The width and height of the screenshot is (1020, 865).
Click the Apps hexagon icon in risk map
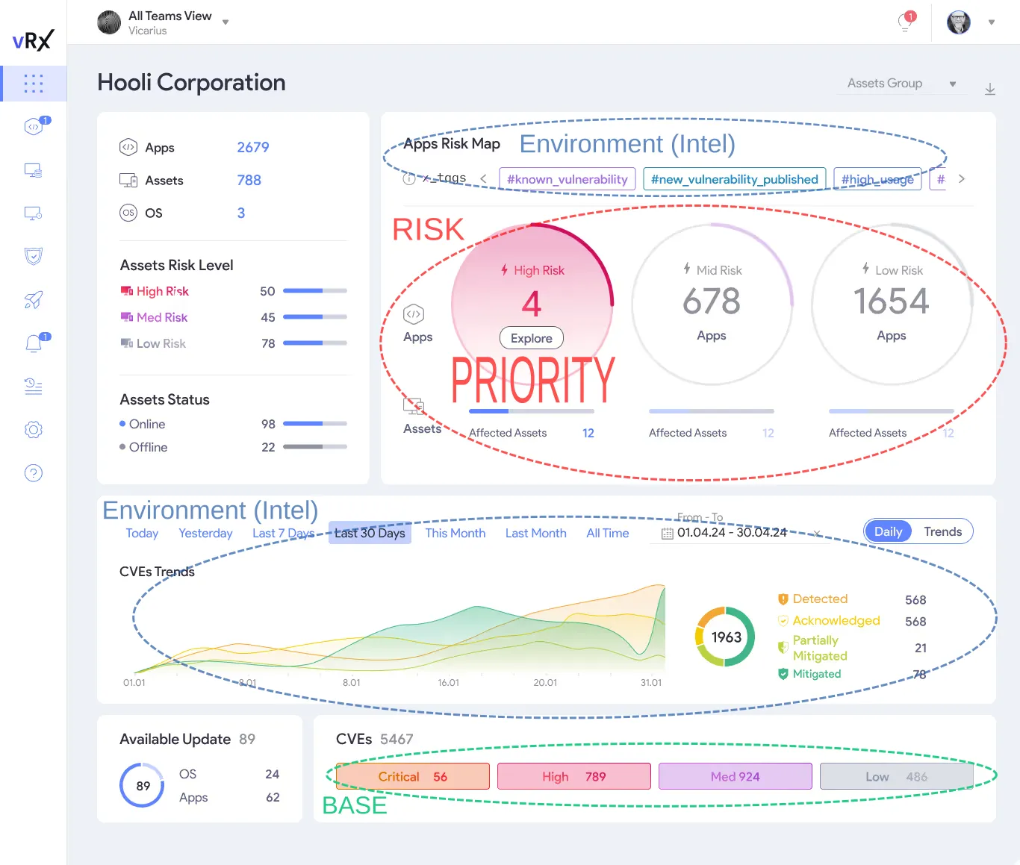414,314
